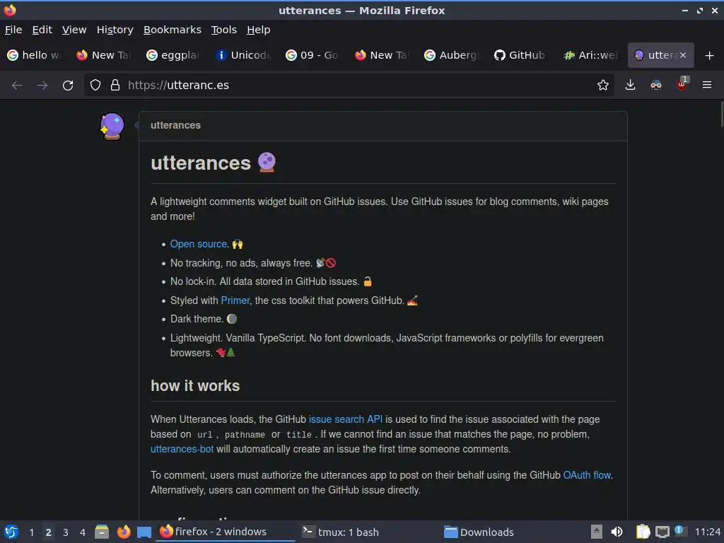Select 'firefox - 2 windows' taskbar entry
Screen dimensions: 724x543
click(x=225, y=532)
